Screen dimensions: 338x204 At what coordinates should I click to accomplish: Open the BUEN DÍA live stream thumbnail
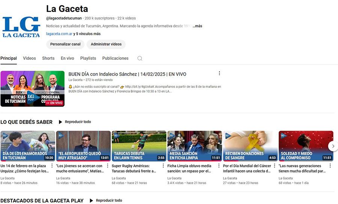pos(32,89)
